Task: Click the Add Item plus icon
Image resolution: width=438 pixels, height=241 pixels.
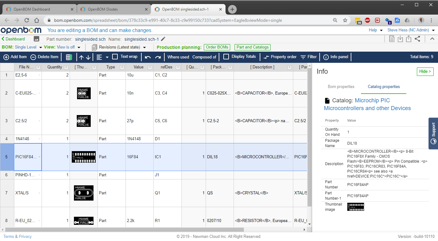Action: 6,57
